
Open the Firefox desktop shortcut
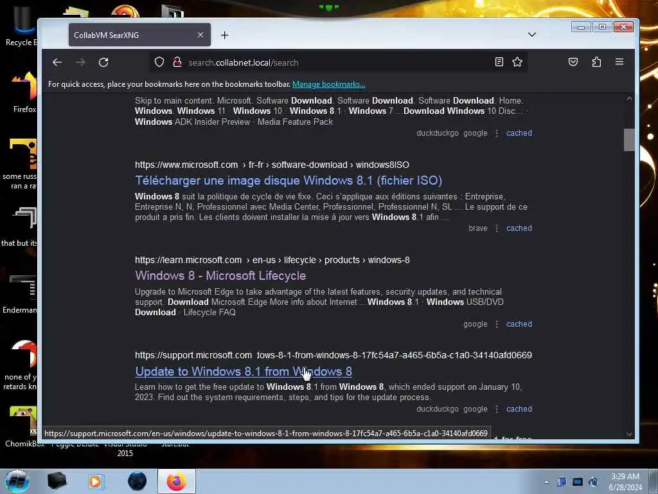24,93
